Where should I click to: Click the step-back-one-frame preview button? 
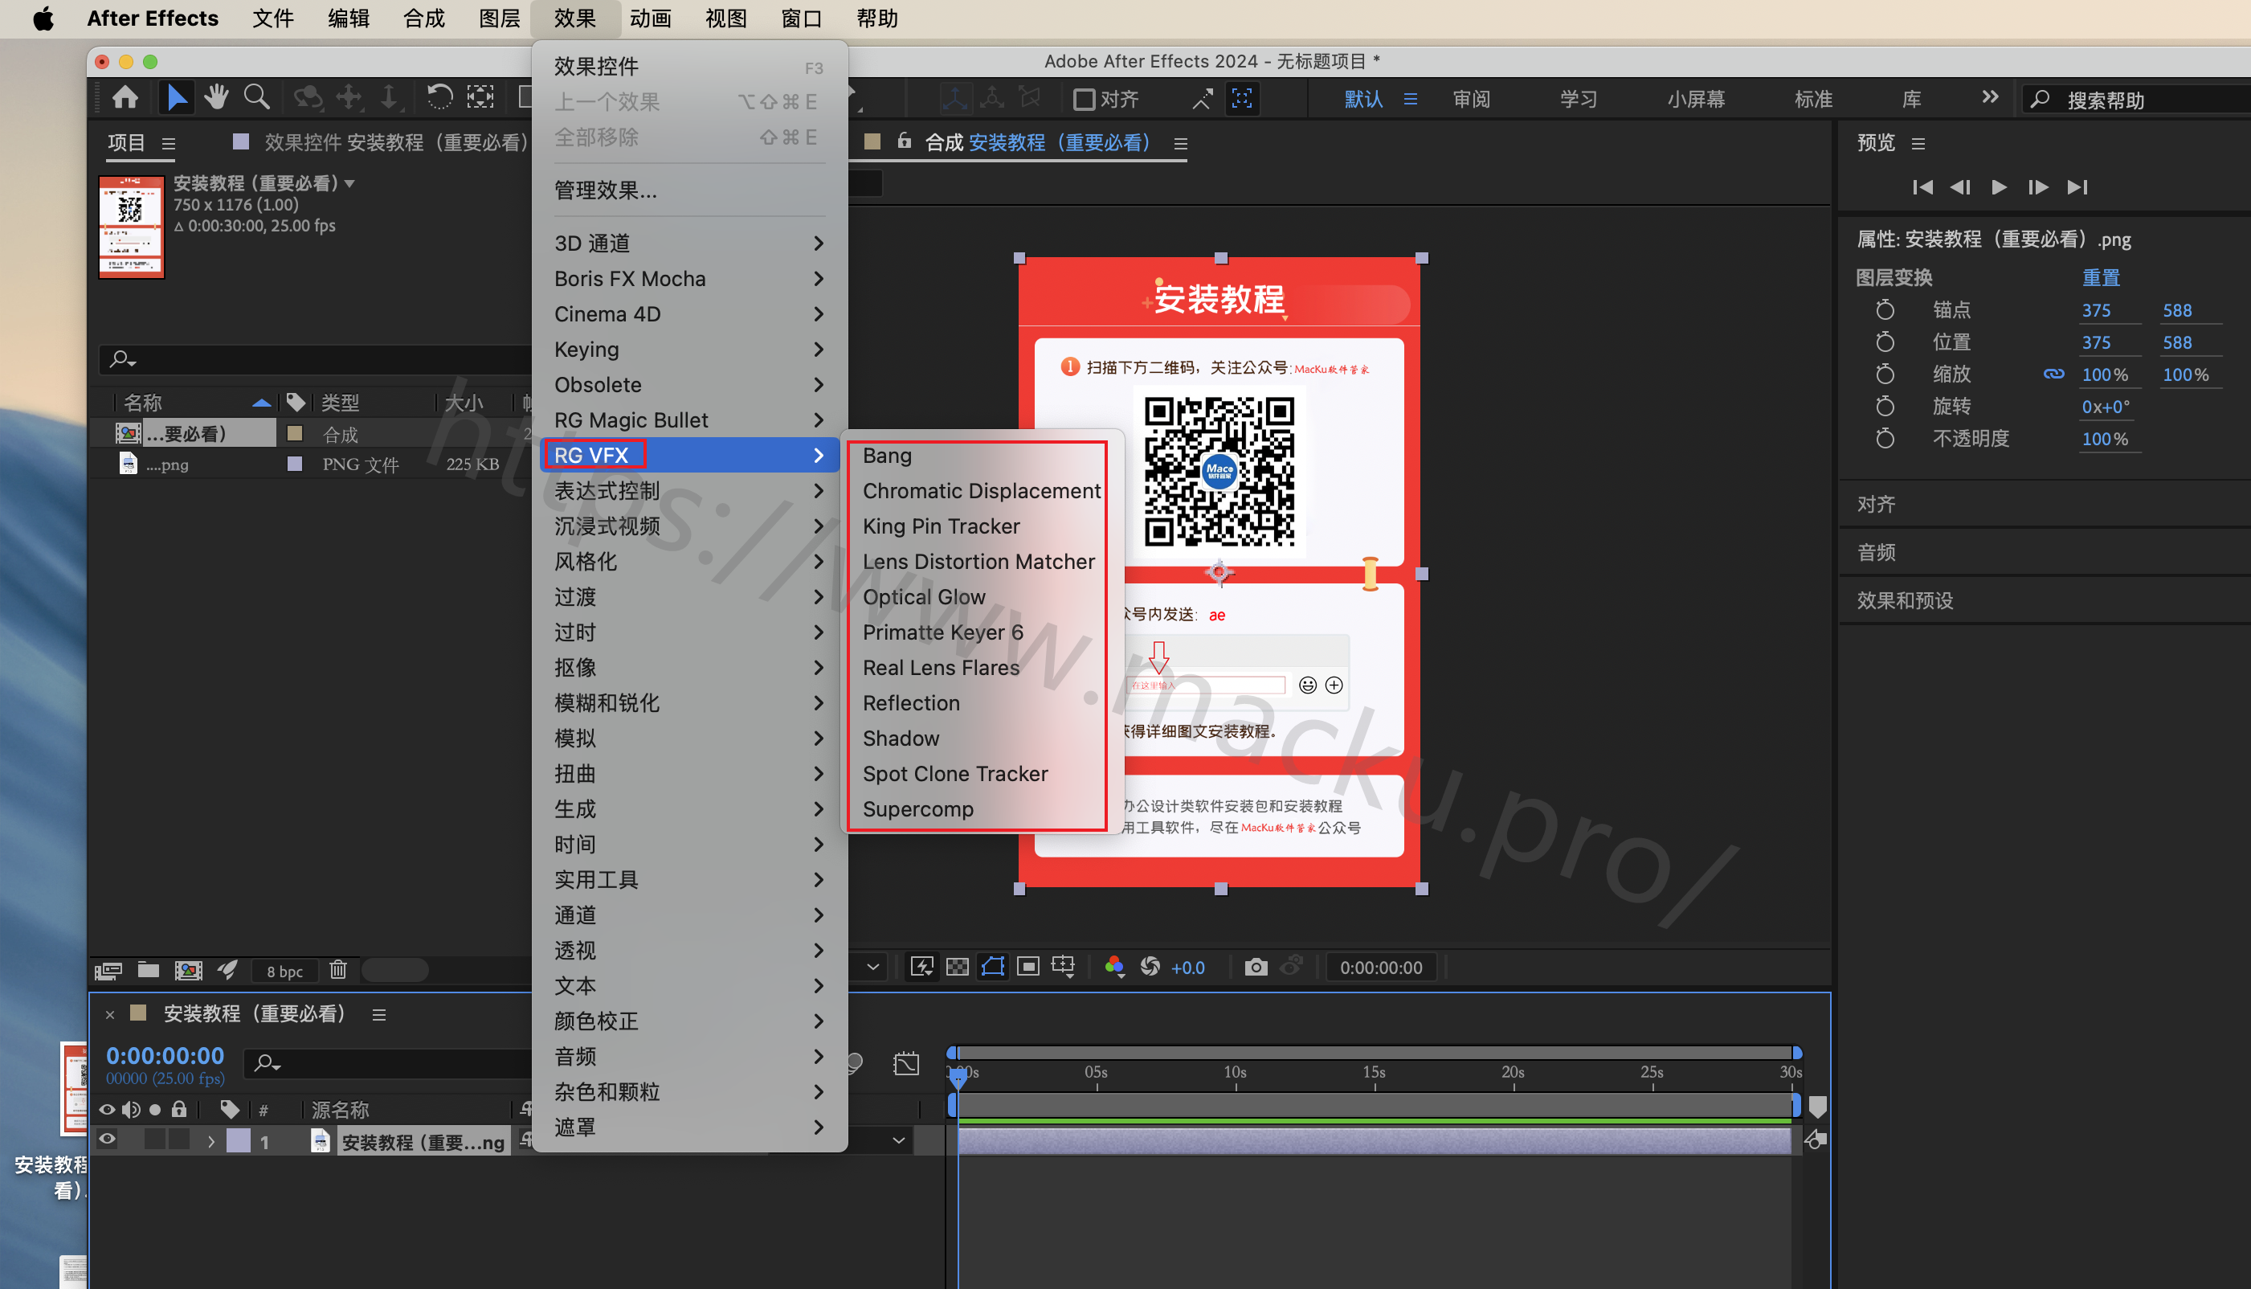1960,186
